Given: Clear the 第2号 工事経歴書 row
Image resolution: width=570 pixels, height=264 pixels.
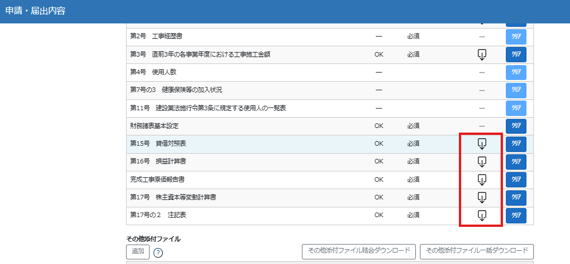Looking at the screenshot, I should point(516,37).
